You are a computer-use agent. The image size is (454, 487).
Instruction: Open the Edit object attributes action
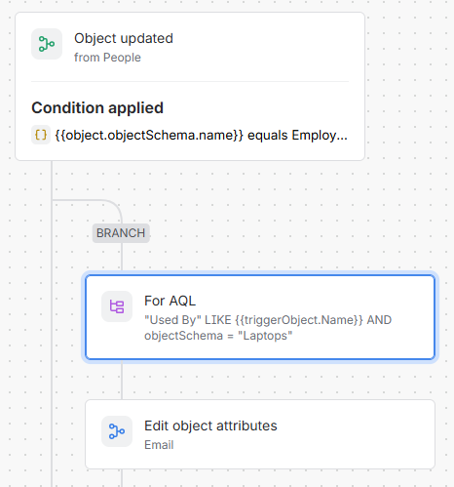[260, 434]
